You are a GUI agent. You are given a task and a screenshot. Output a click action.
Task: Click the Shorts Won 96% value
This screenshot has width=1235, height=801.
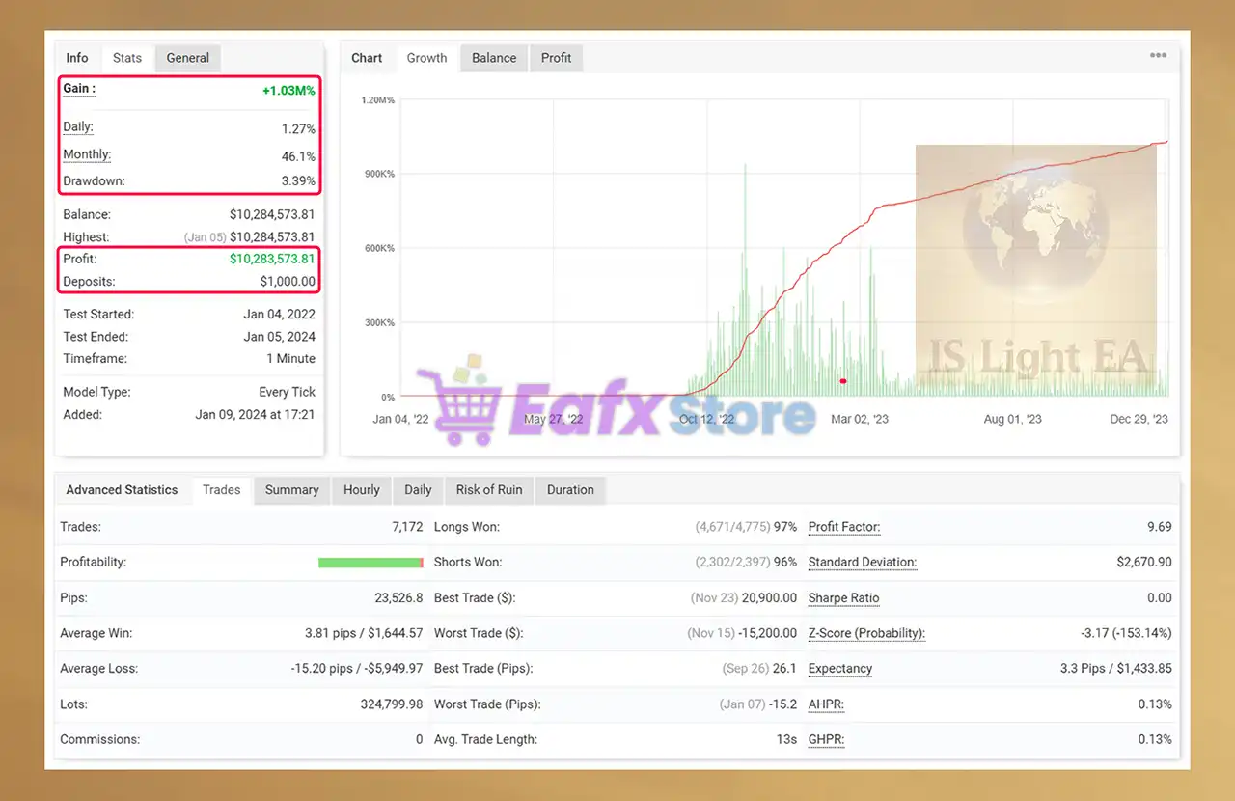click(747, 563)
